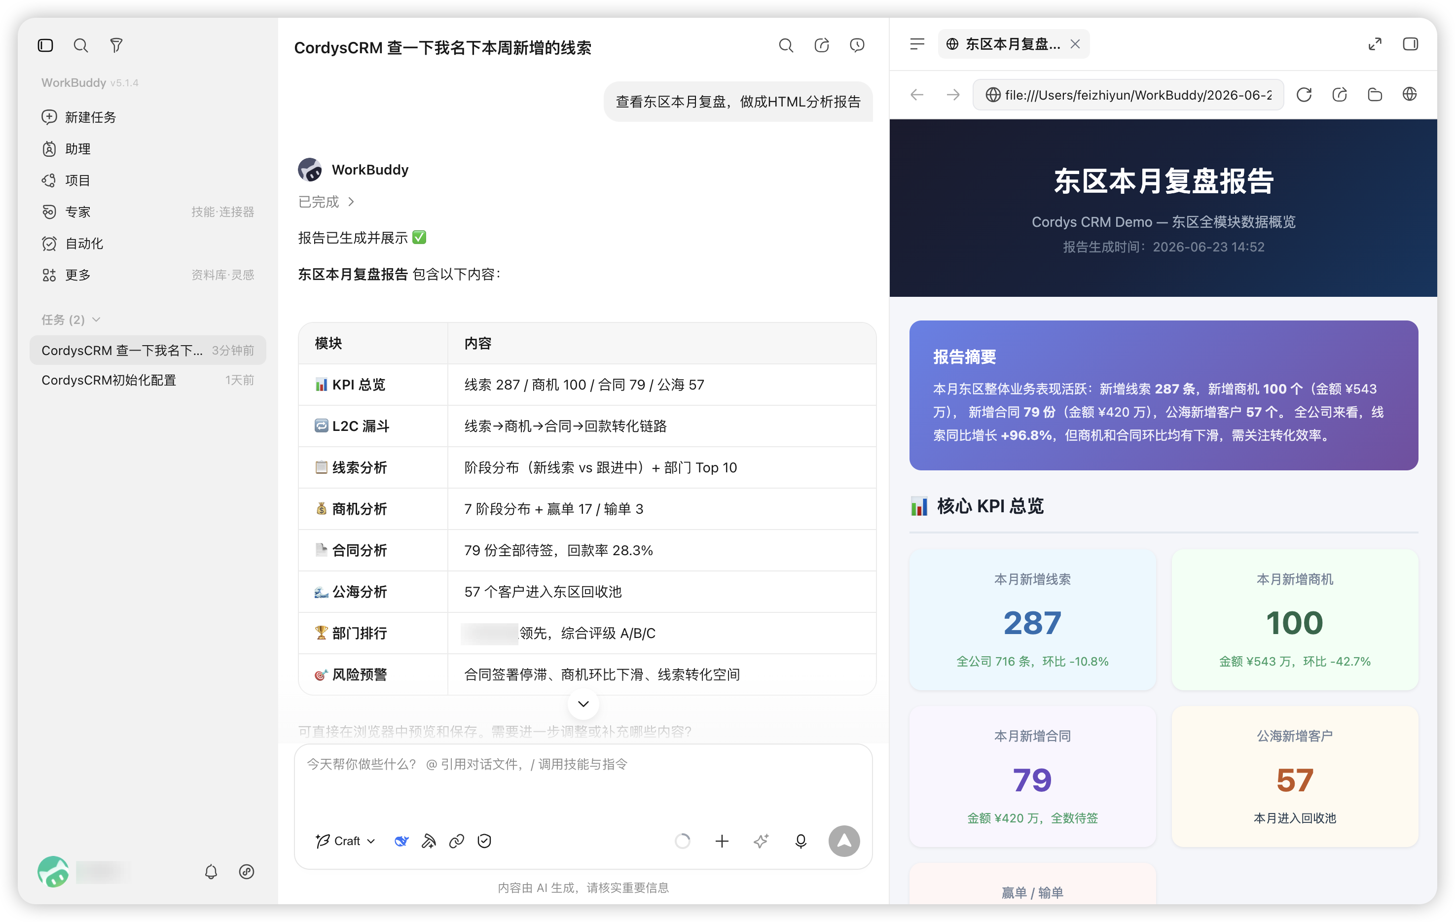Click the L2C 漏斗 table row label
The height and width of the screenshot is (922, 1455).
tap(352, 426)
